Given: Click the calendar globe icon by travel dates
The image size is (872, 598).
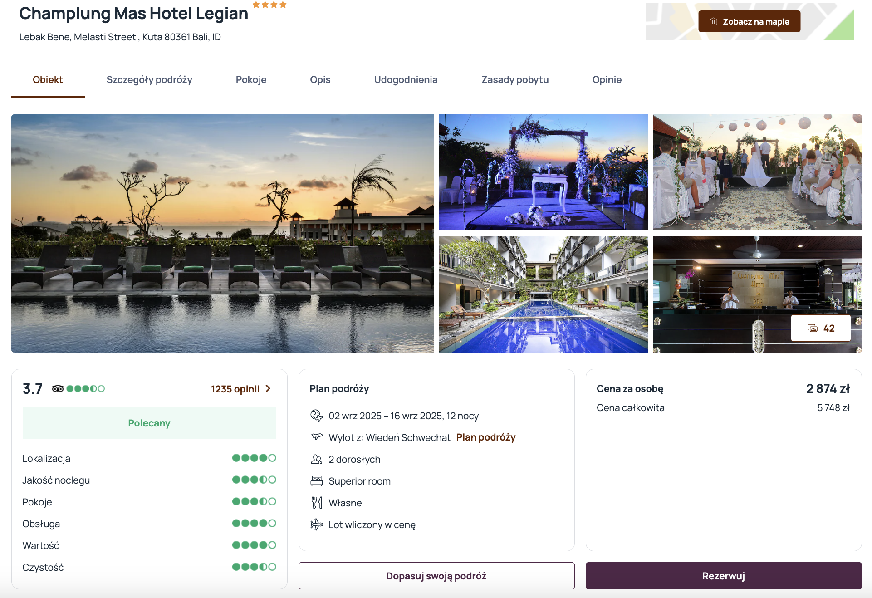Looking at the screenshot, I should coord(316,415).
